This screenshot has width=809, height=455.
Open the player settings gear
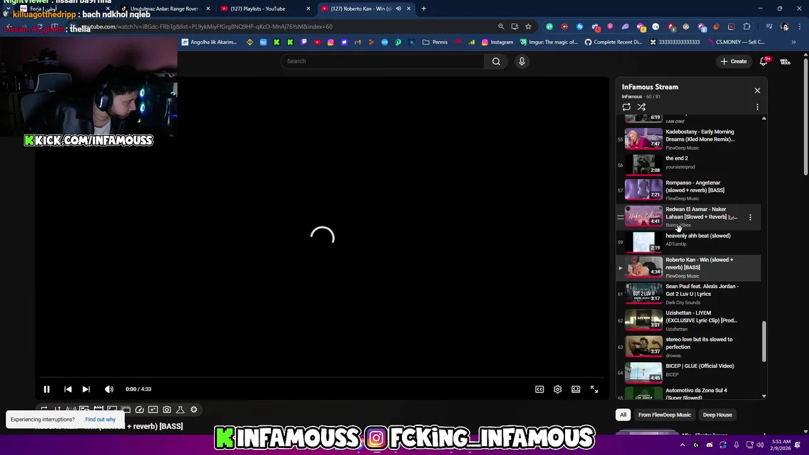tap(557, 389)
